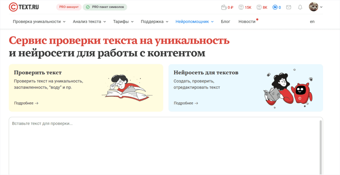
Task: Click the Проверить текст card heading
Action: [x=38, y=72]
